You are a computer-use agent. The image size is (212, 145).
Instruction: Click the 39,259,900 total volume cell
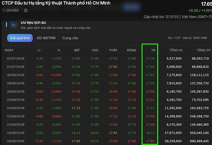[173, 141]
